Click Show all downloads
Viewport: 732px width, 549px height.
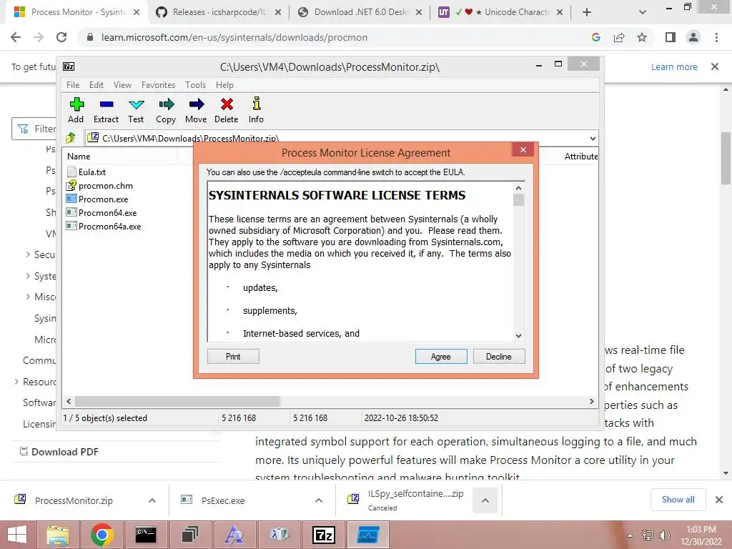coord(678,500)
